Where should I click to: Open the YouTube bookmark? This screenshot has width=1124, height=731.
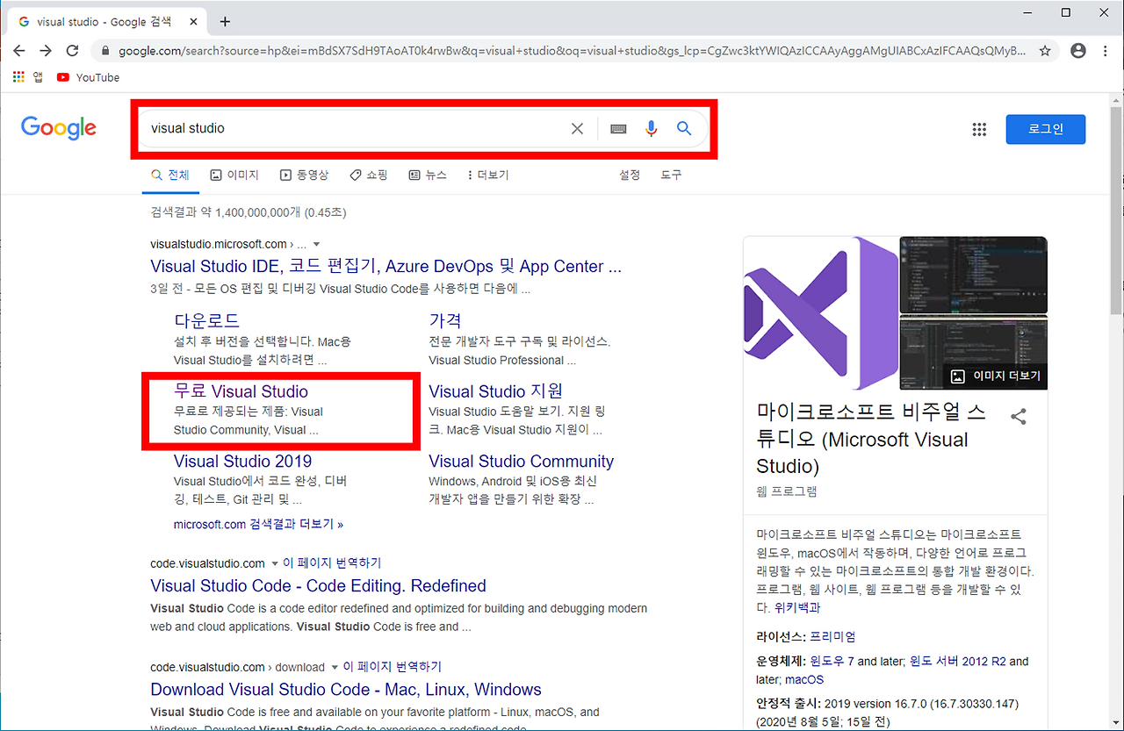(88, 77)
